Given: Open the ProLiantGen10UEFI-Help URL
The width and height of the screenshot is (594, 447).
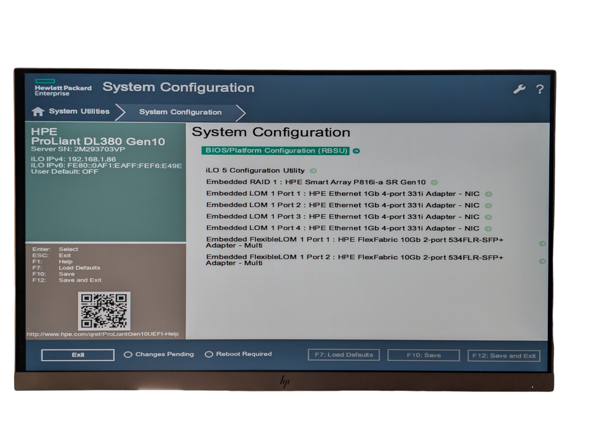Looking at the screenshot, I should tap(102, 334).
